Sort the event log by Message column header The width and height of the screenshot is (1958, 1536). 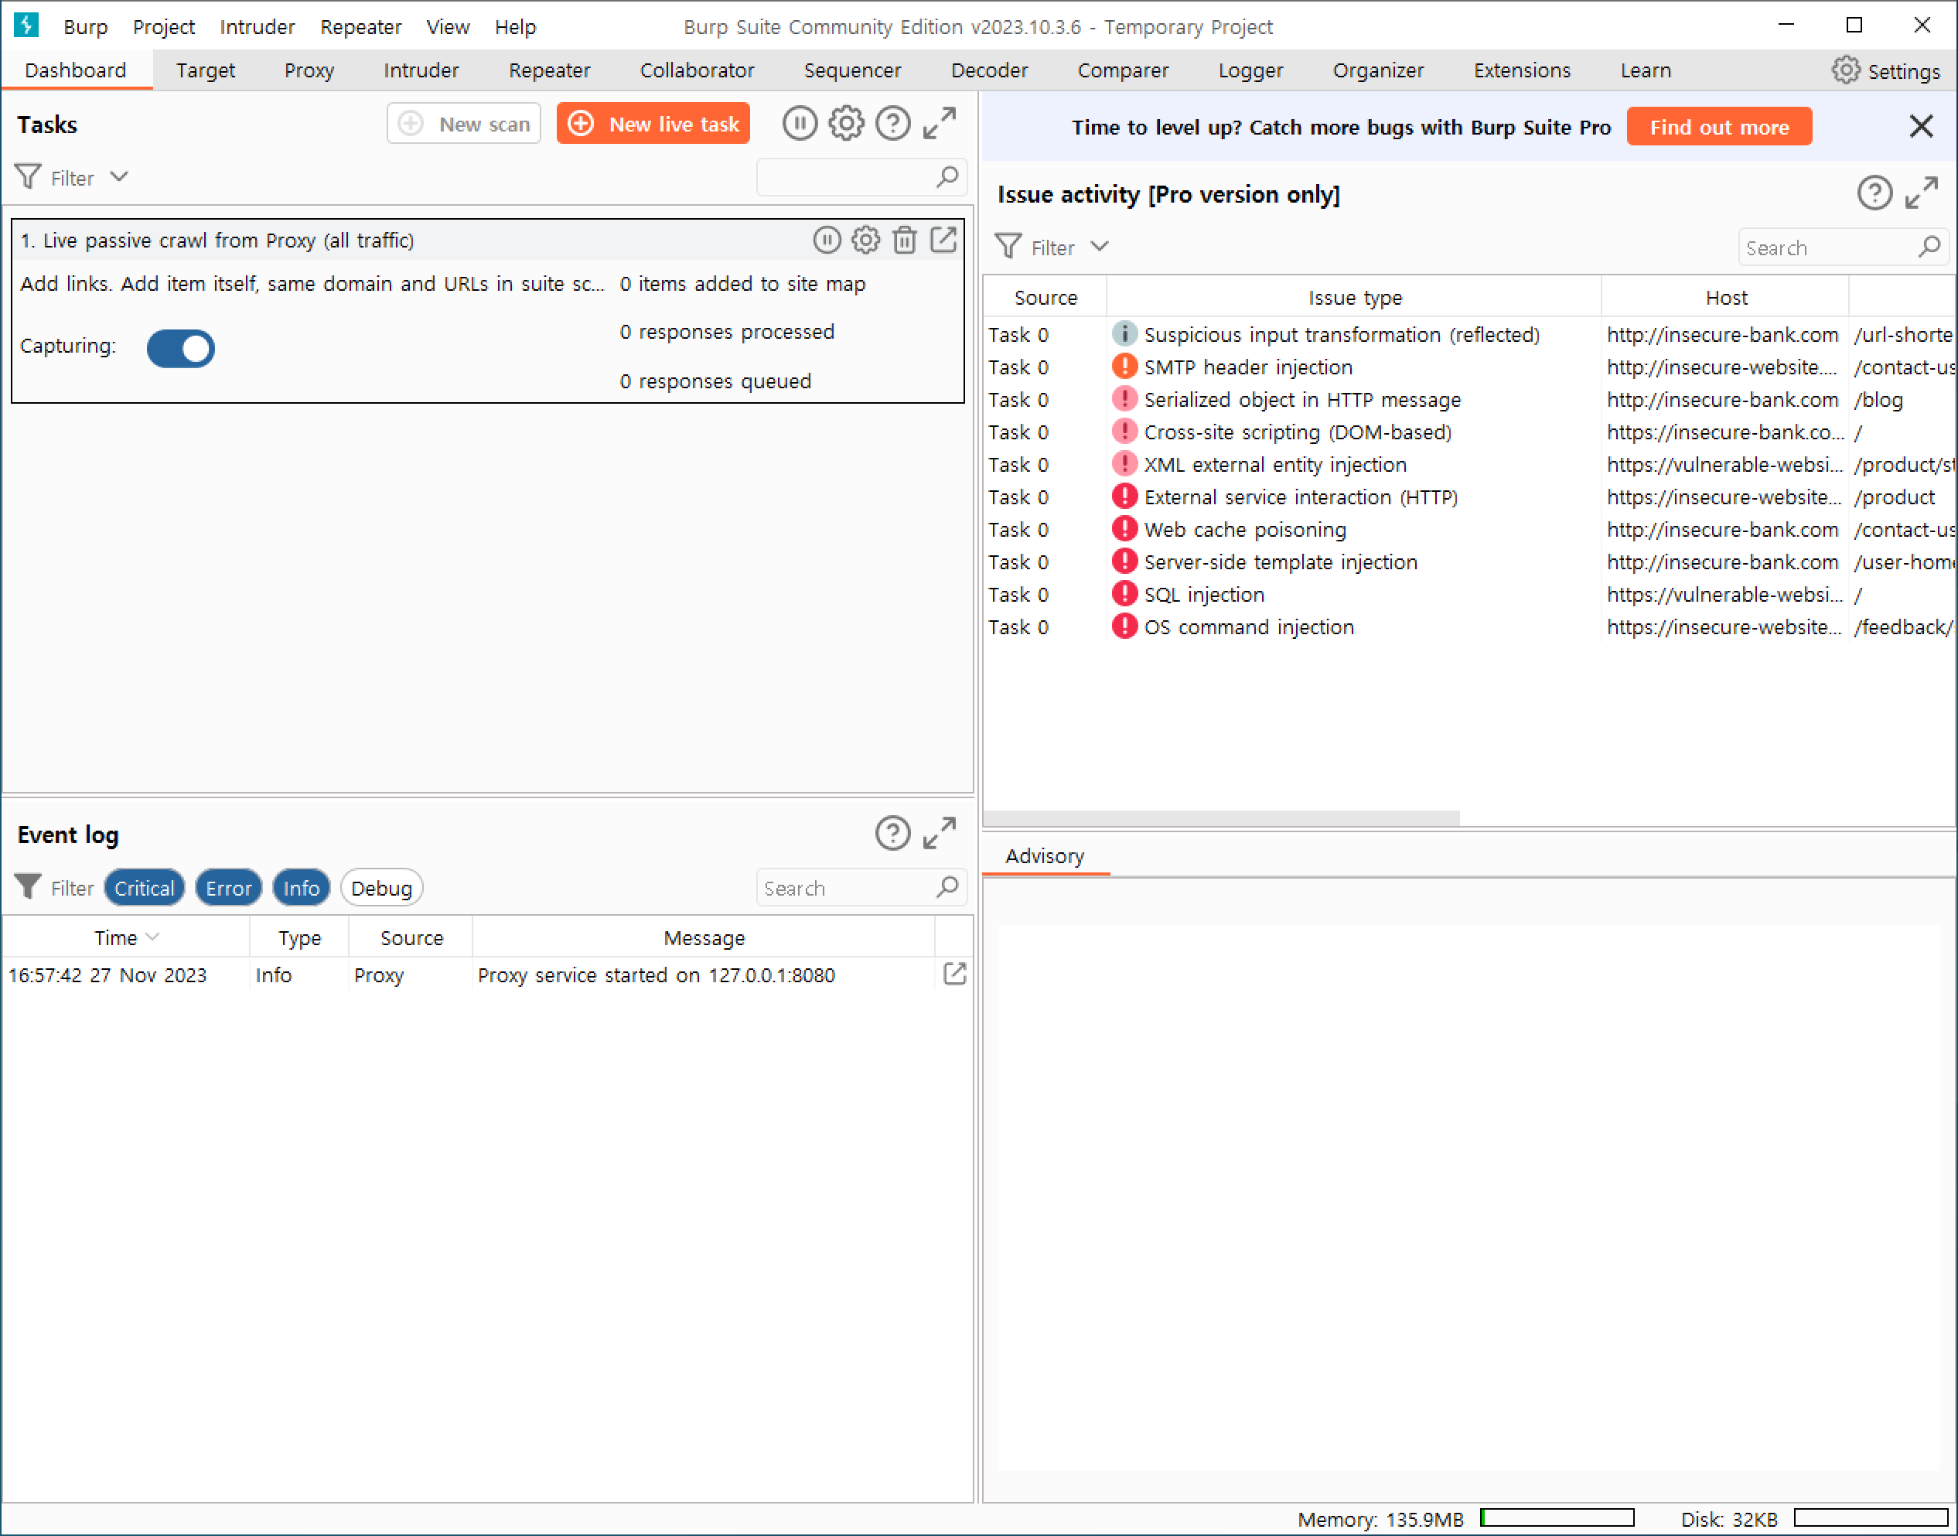pos(704,938)
